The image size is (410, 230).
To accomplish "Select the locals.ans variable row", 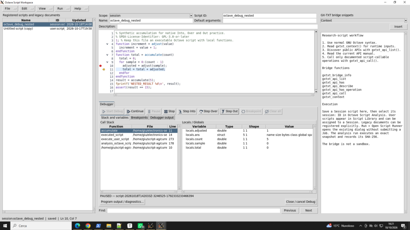I will (x=247, y=135).
